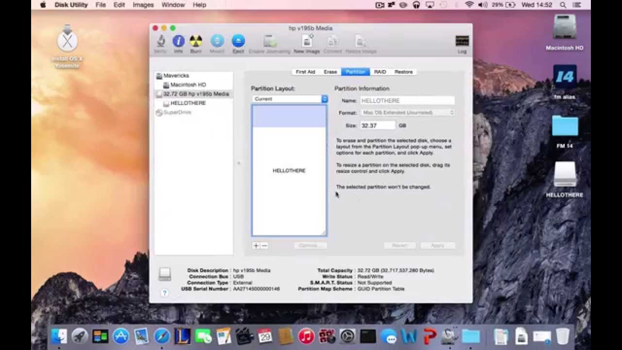Open the volume control in menu bar

tap(483, 5)
